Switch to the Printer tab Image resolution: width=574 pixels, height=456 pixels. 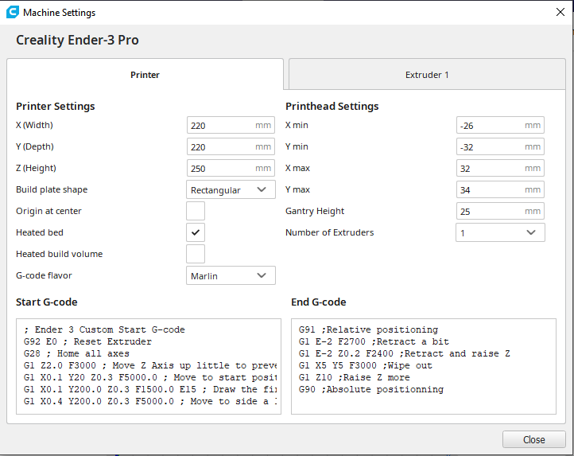tap(145, 75)
